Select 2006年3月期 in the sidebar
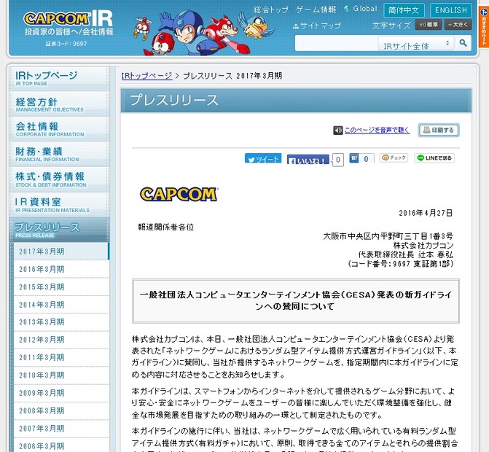 click(61, 445)
